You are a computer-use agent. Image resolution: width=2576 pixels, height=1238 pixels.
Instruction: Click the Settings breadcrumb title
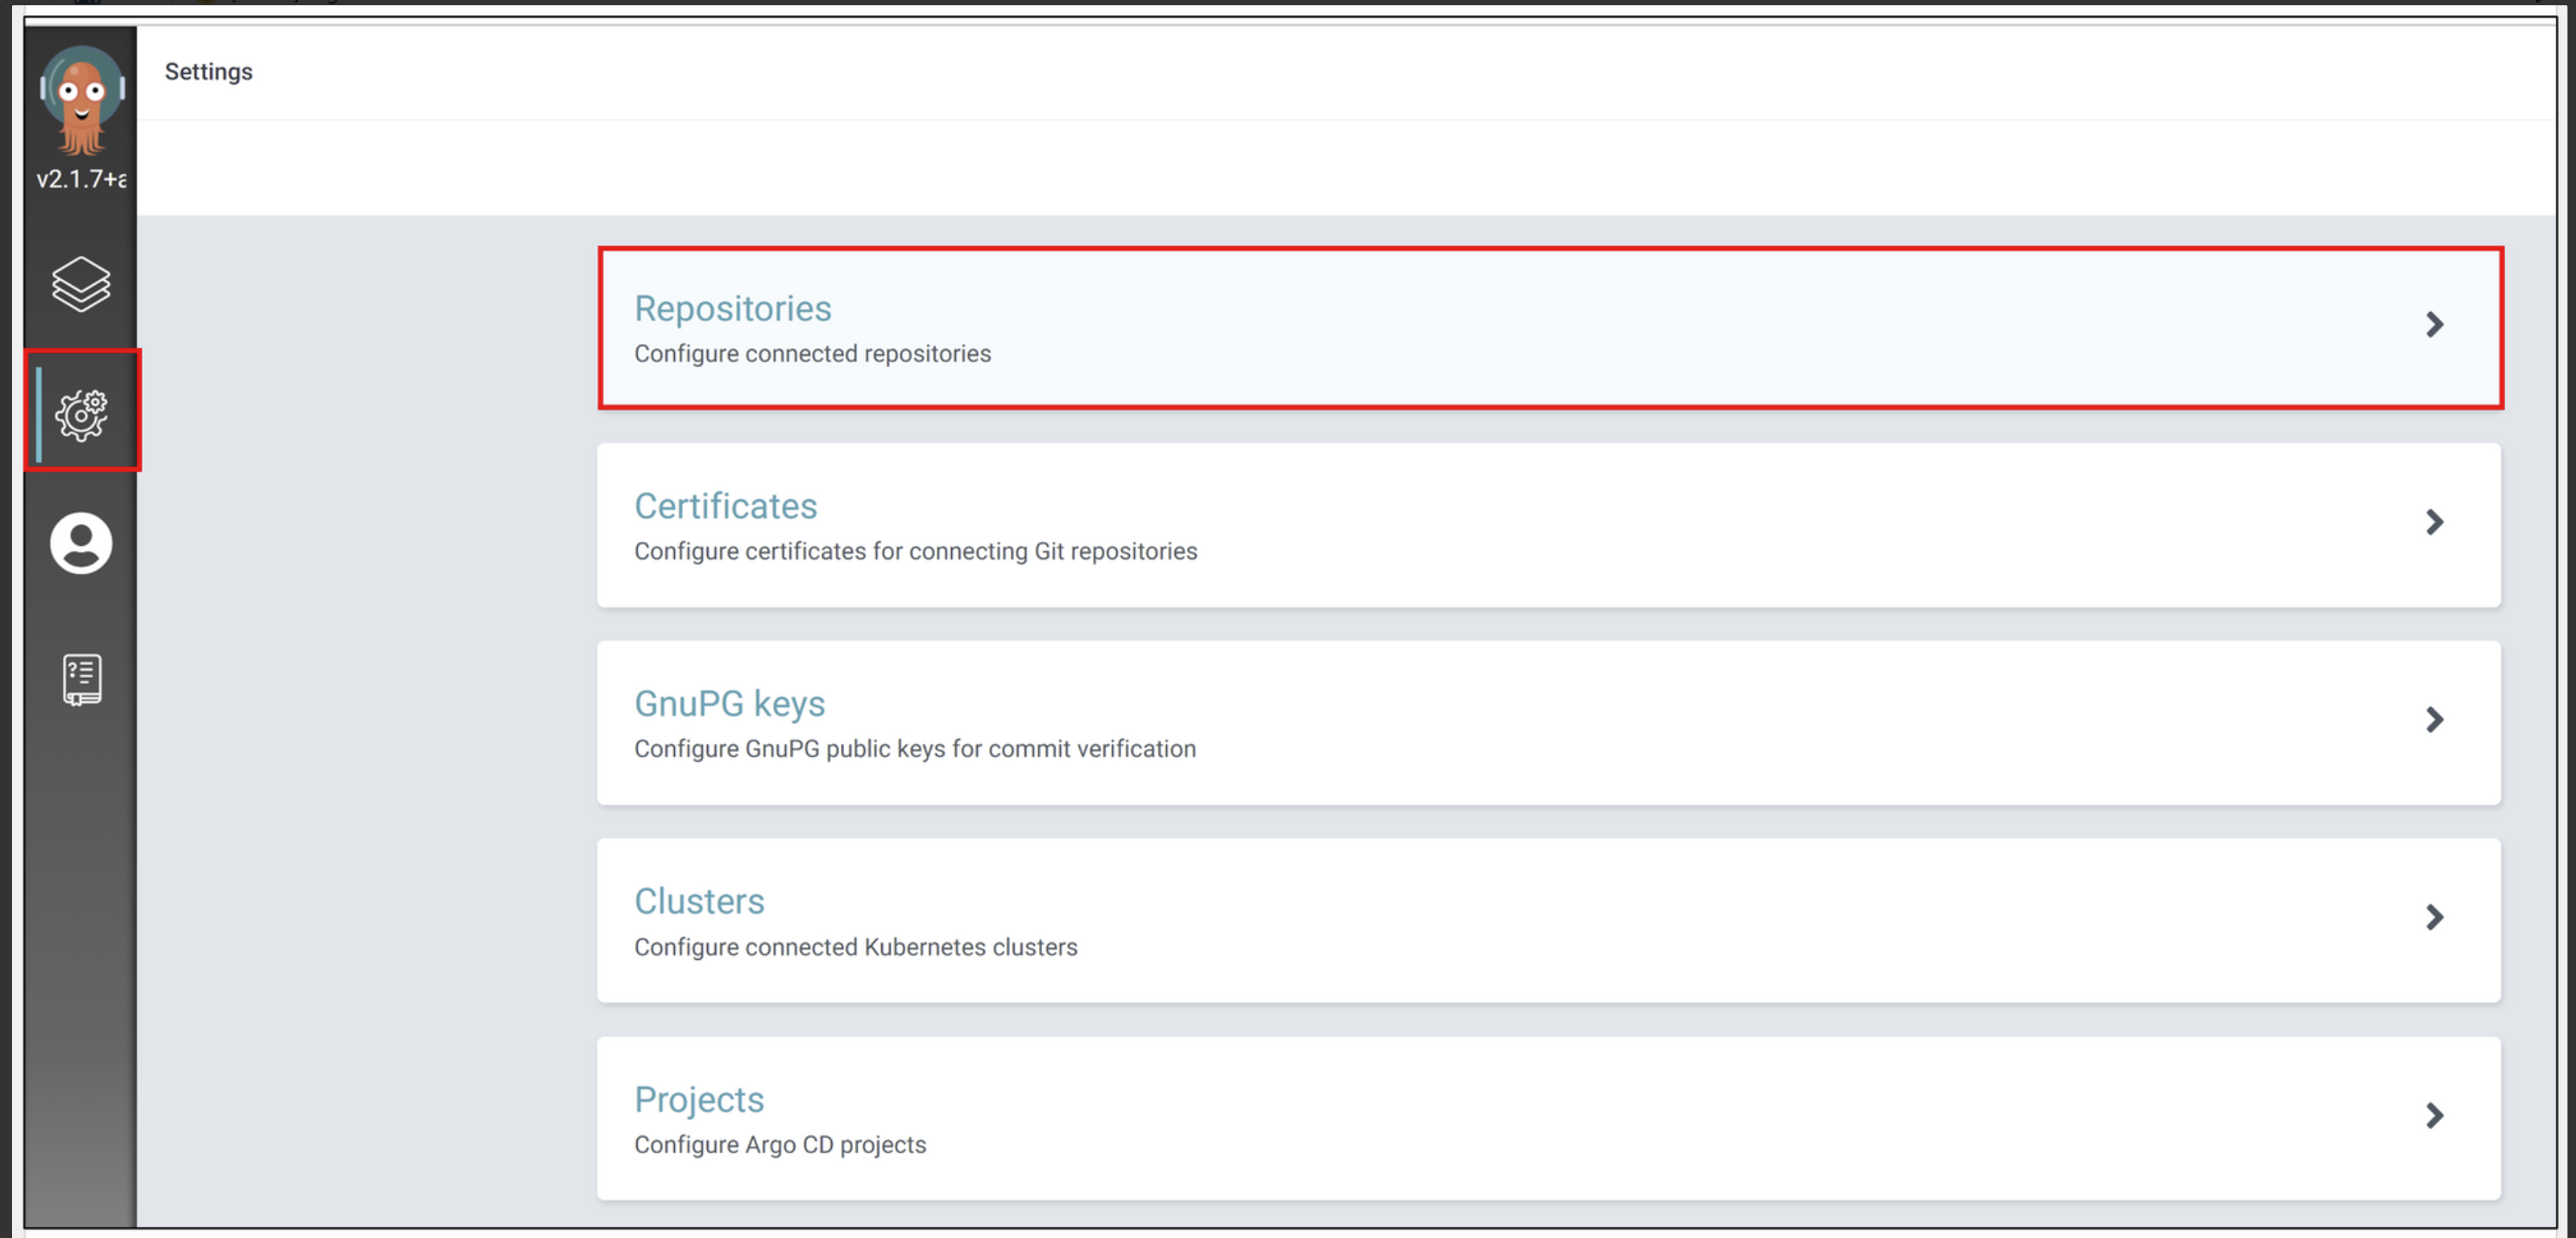coord(208,72)
